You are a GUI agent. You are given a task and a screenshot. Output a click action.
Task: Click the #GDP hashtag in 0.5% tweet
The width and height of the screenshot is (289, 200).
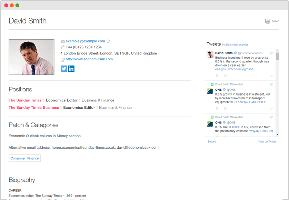pyautogui.click(x=235, y=102)
